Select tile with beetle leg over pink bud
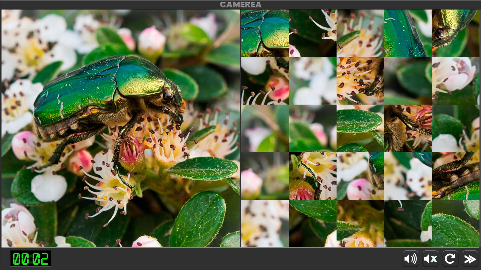The height and width of the screenshot is (270, 481). tap(313, 176)
